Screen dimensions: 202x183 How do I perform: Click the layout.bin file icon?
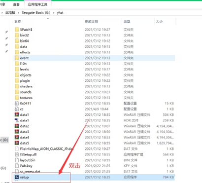[17, 160]
